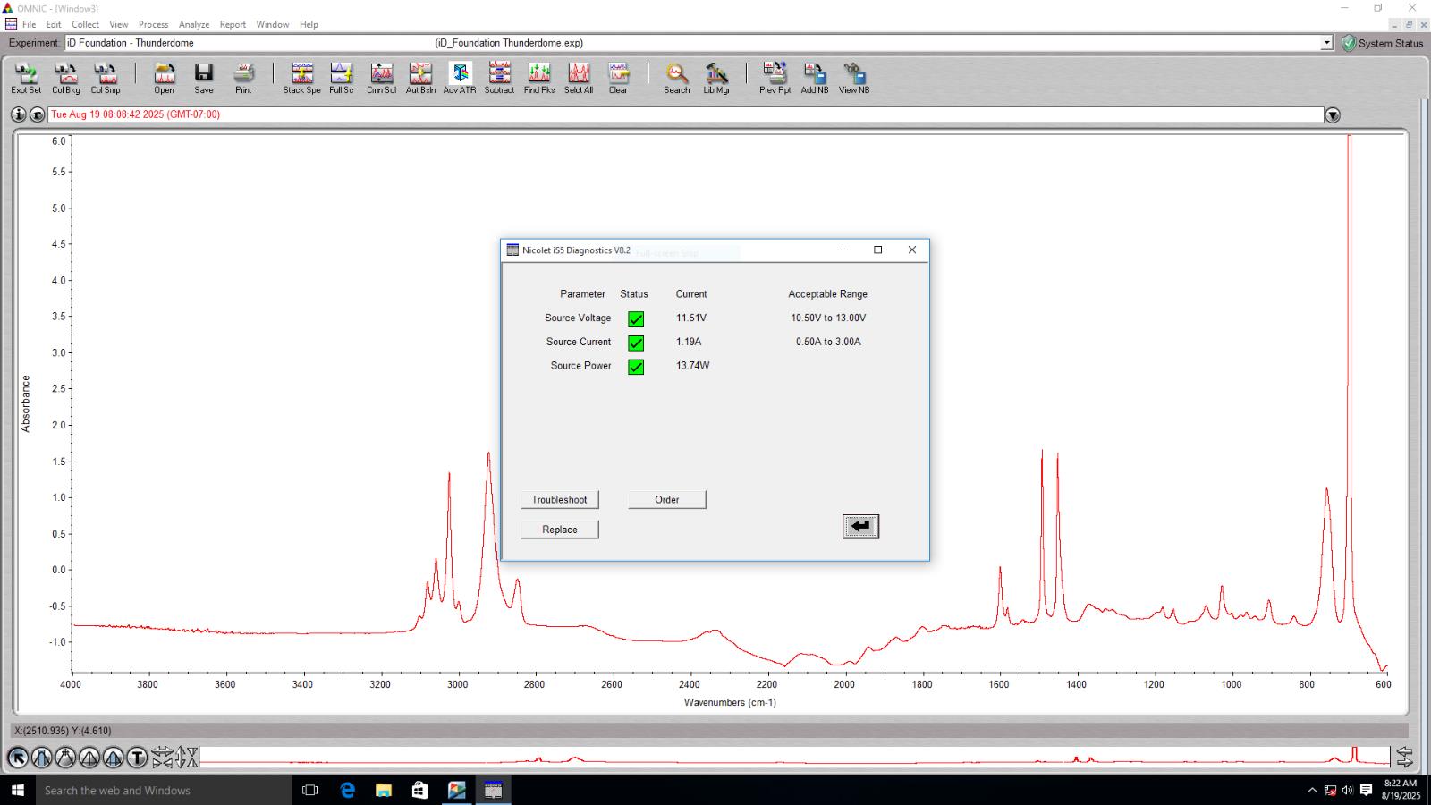This screenshot has height=805, width=1431.
Task: Open the Report menu
Action: point(233,24)
